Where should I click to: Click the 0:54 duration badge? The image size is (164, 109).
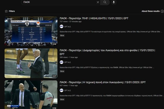click(54, 108)
